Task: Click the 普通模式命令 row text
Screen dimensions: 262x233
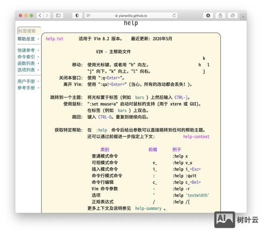Action: click(x=105, y=156)
